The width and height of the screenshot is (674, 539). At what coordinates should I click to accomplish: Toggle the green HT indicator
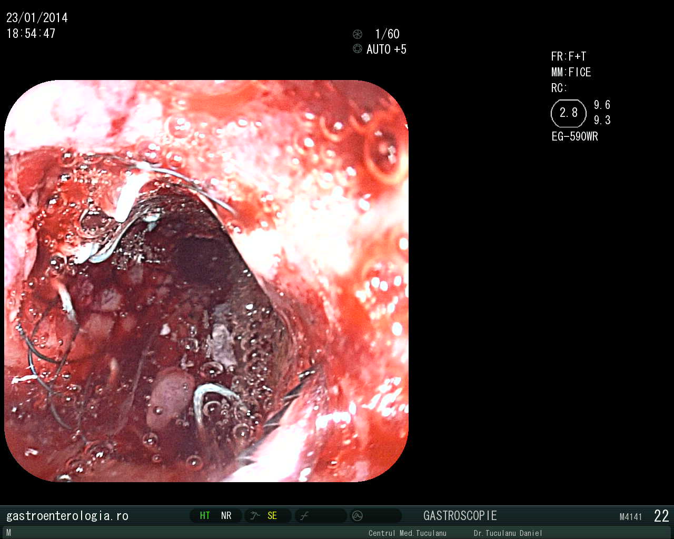coord(205,516)
